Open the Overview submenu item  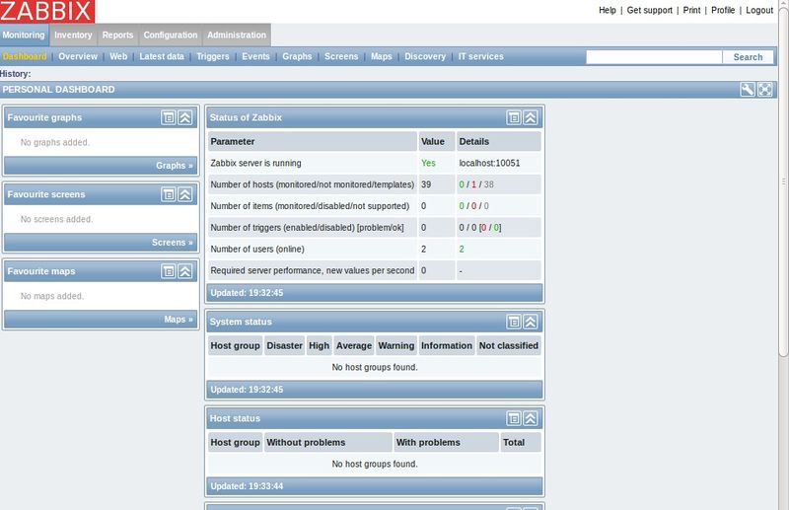(78, 56)
